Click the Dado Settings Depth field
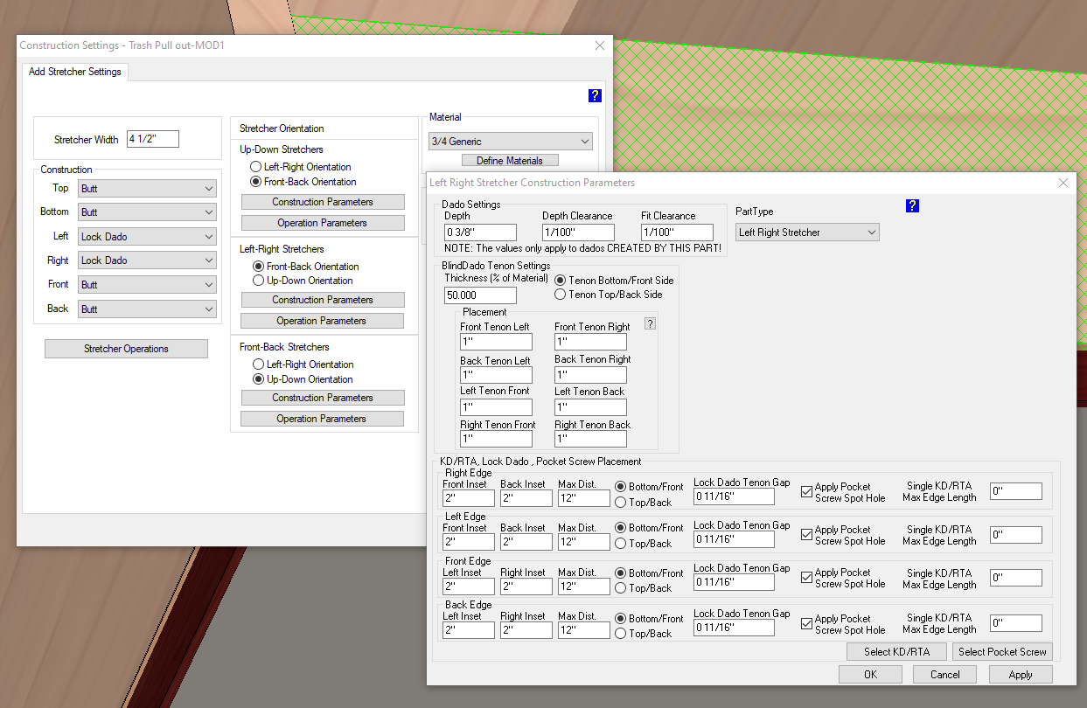Image resolution: width=1087 pixels, height=708 pixels. tap(479, 233)
